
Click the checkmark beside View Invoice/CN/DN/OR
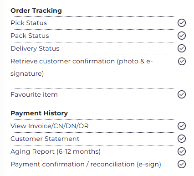pyautogui.click(x=182, y=126)
